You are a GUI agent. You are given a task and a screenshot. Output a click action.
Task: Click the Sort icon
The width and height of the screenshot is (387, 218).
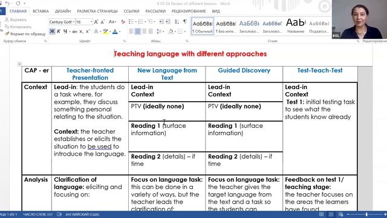tap(177, 22)
